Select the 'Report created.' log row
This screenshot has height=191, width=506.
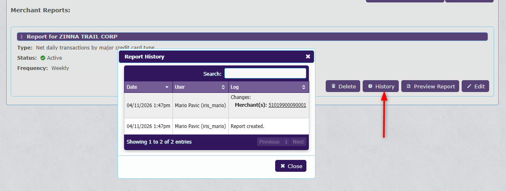coord(216,126)
